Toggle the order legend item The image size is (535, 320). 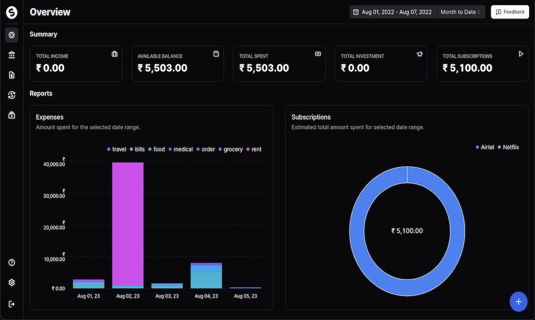point(206,149)
